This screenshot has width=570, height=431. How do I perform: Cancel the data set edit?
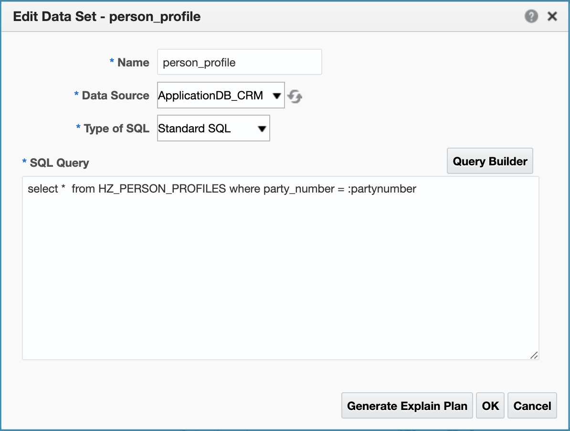(x=532, y=406)
